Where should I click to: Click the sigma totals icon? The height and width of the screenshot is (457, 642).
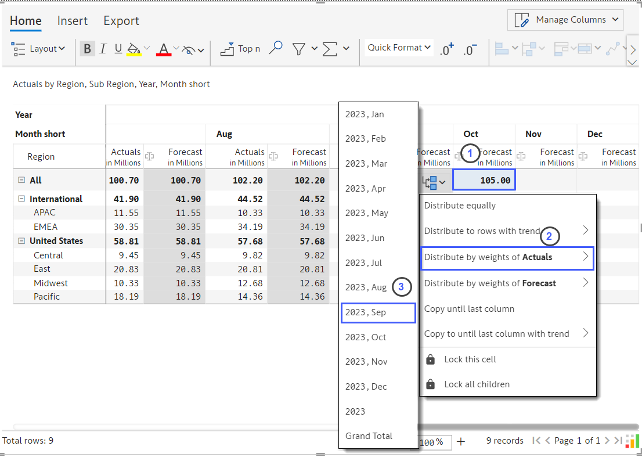click(330, 49)
